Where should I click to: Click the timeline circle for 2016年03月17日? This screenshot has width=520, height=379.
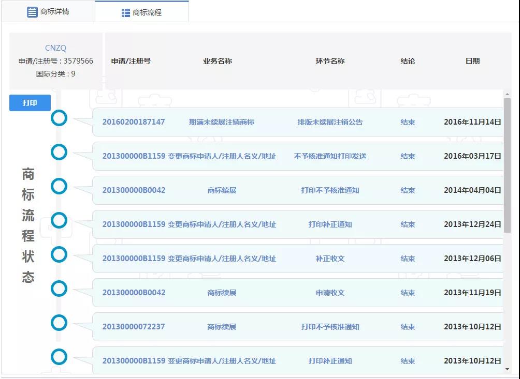point(59,152)
